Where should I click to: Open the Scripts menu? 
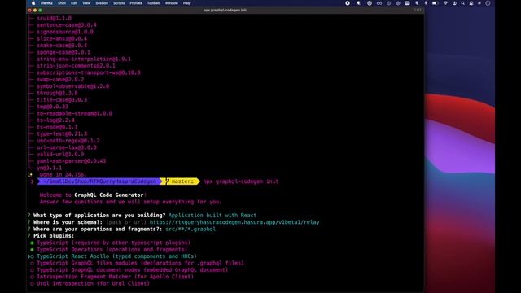point(119,3)
